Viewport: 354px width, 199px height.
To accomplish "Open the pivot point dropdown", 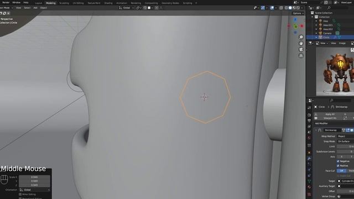I will [138, 8].
